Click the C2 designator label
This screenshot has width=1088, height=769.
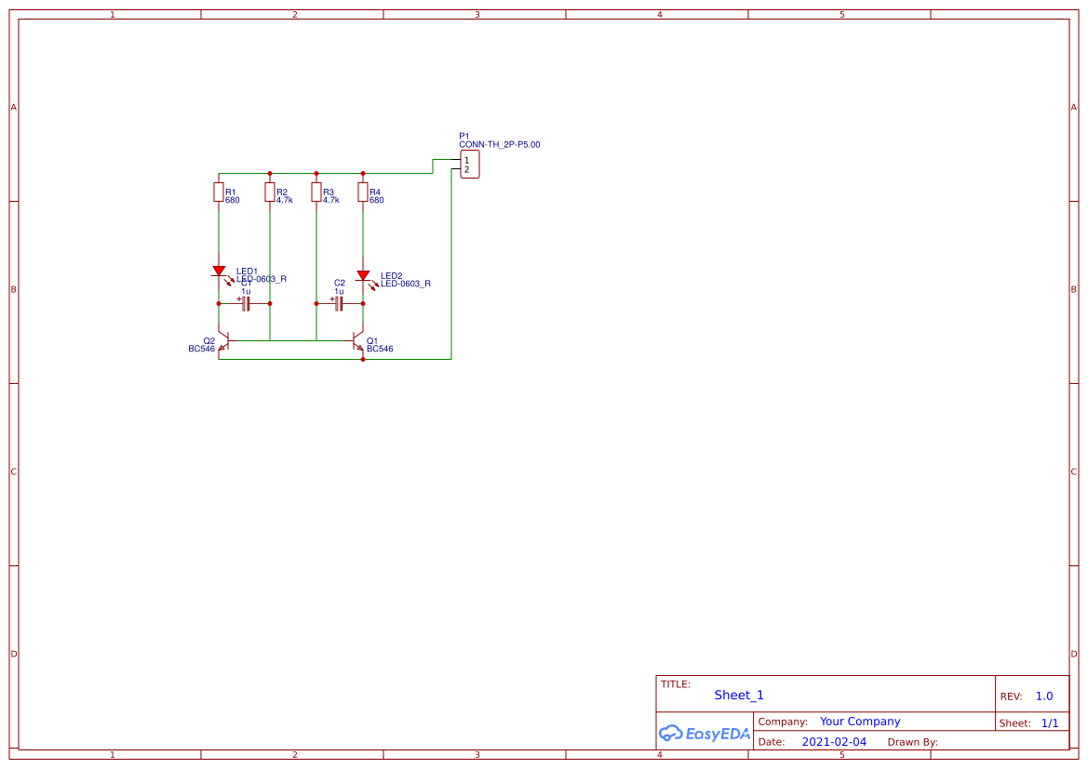coord(340,283)
